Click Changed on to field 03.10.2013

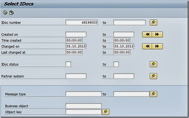[x=124, y=46]
